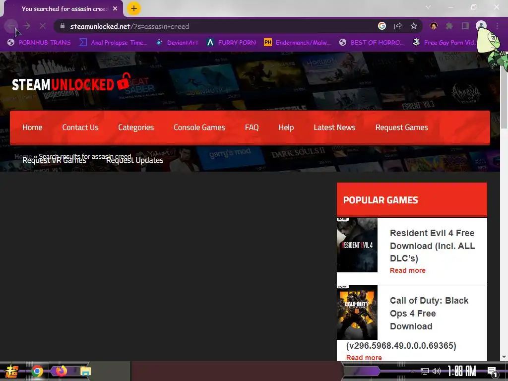Open the extensions puzzle icon
This screenshot has width=508, height=381.
449,26
